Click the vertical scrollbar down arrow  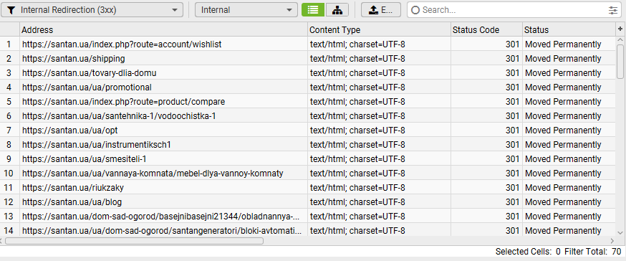(620, 232)
